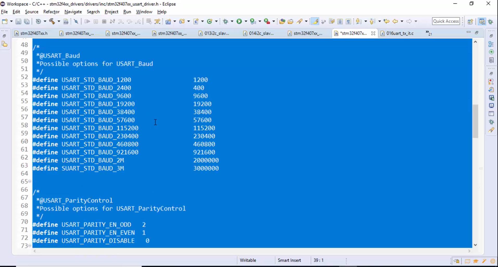The image size is (498, 267).
Task: Click the Writable status bar entry
Action: pos(248,260)
